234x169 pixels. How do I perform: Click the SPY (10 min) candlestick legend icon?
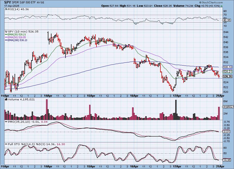point(6,31)
